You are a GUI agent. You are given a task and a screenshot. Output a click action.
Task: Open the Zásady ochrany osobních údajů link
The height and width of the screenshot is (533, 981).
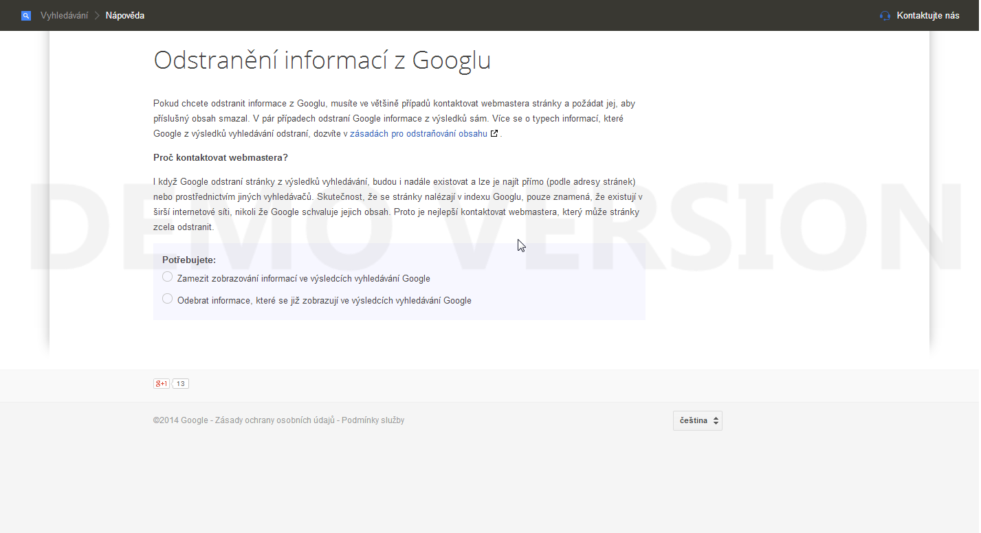(x=276, y=420)
